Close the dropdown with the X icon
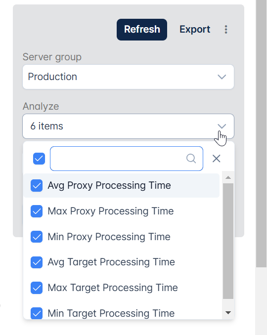 pyautogui.click(x=217, y=159)
